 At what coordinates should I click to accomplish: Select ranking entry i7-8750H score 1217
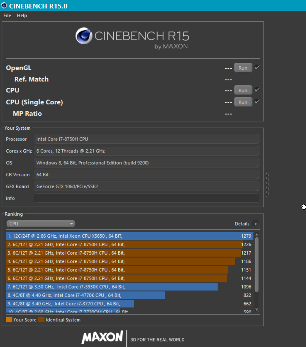click(130, 253)
